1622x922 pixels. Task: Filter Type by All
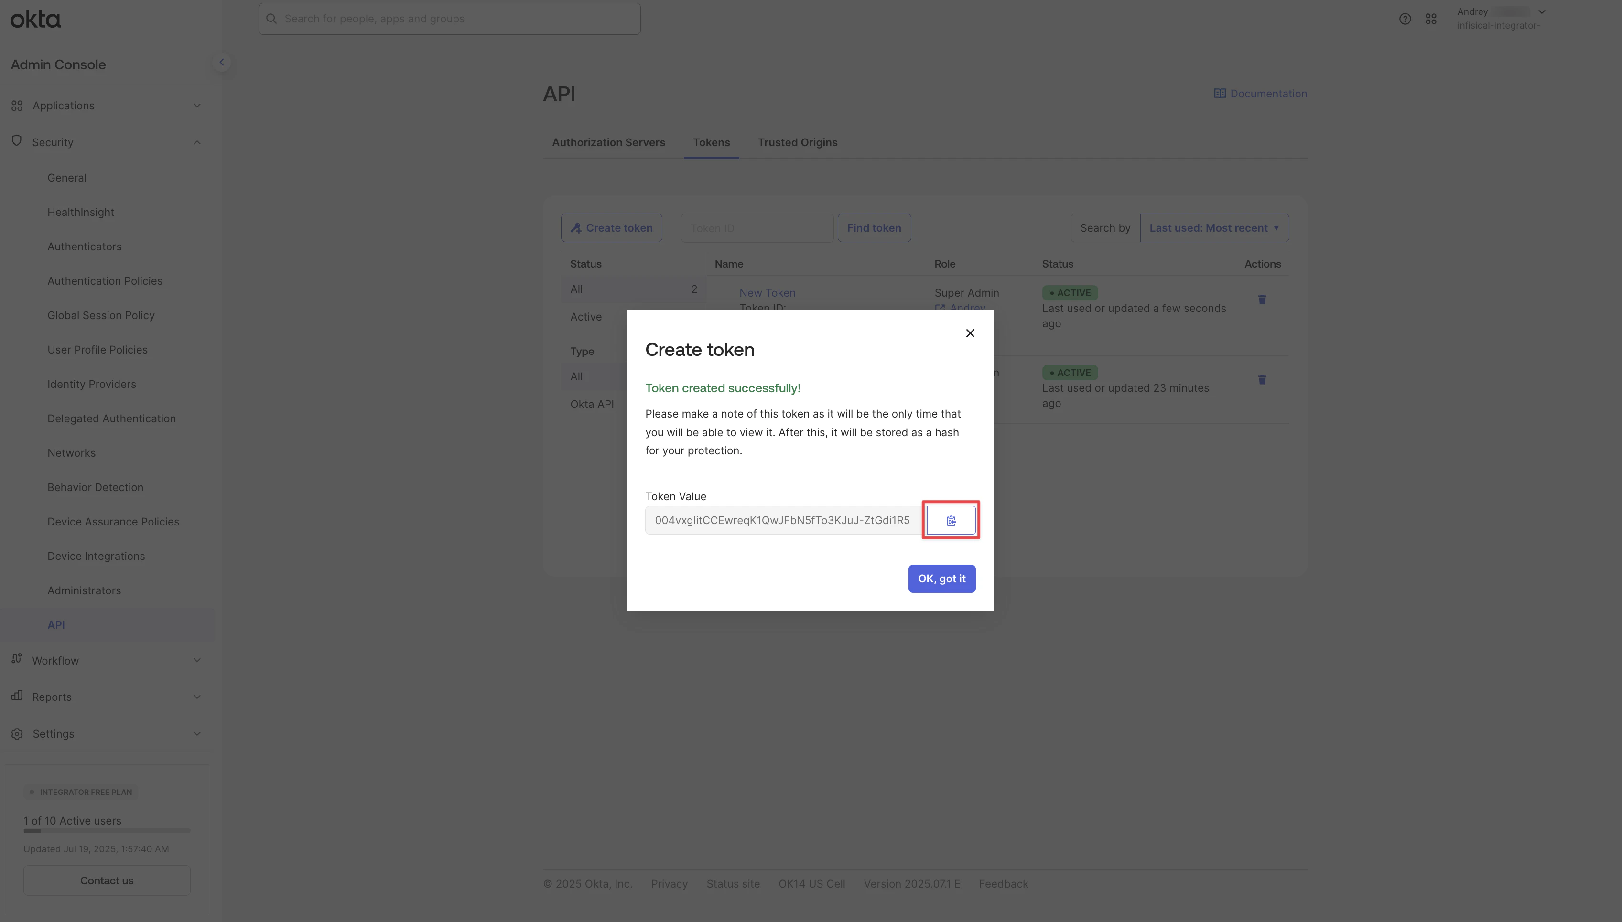tap(576, 377)
